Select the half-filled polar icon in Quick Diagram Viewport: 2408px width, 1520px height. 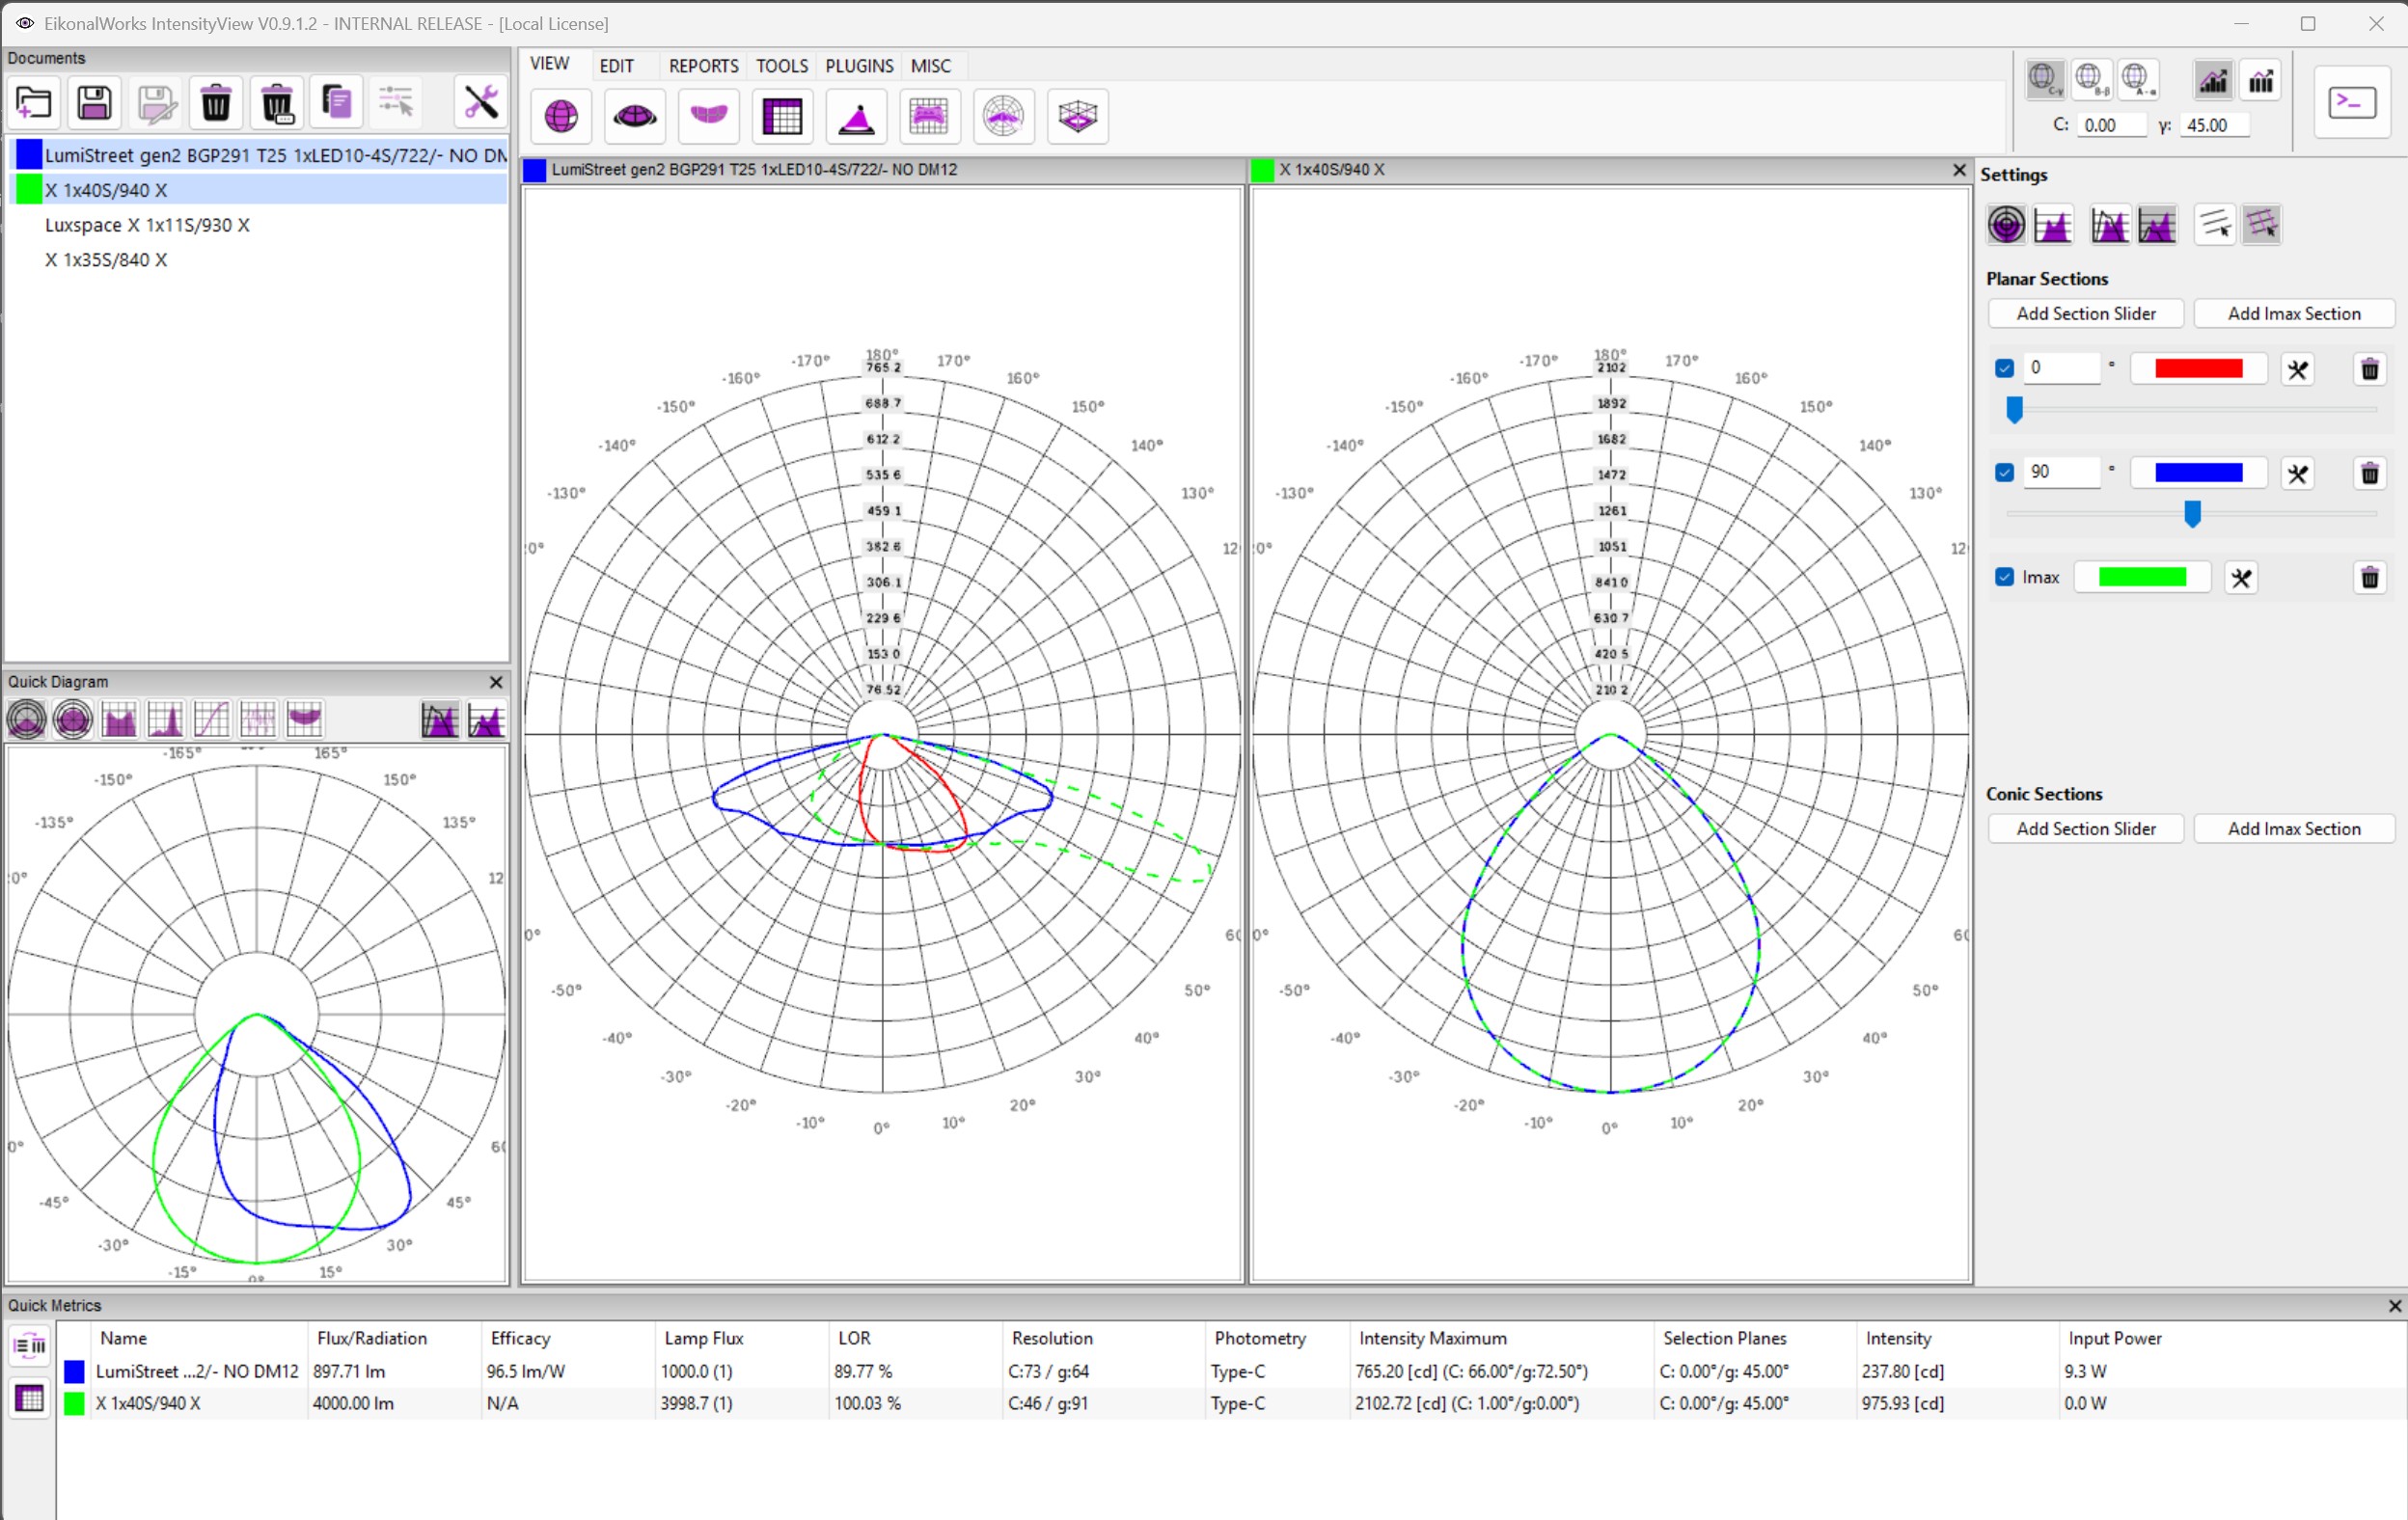pyautogui.click(x=27, y=719)
